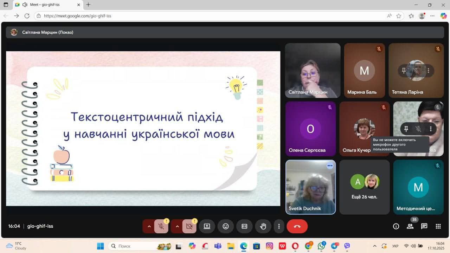Toggle your microphone on
The height and width of the screenshot is (253, 450).
[161, 226]
